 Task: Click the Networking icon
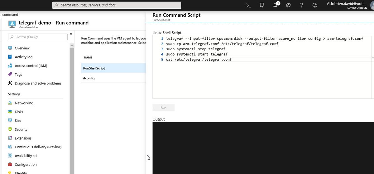pos(10,103)
